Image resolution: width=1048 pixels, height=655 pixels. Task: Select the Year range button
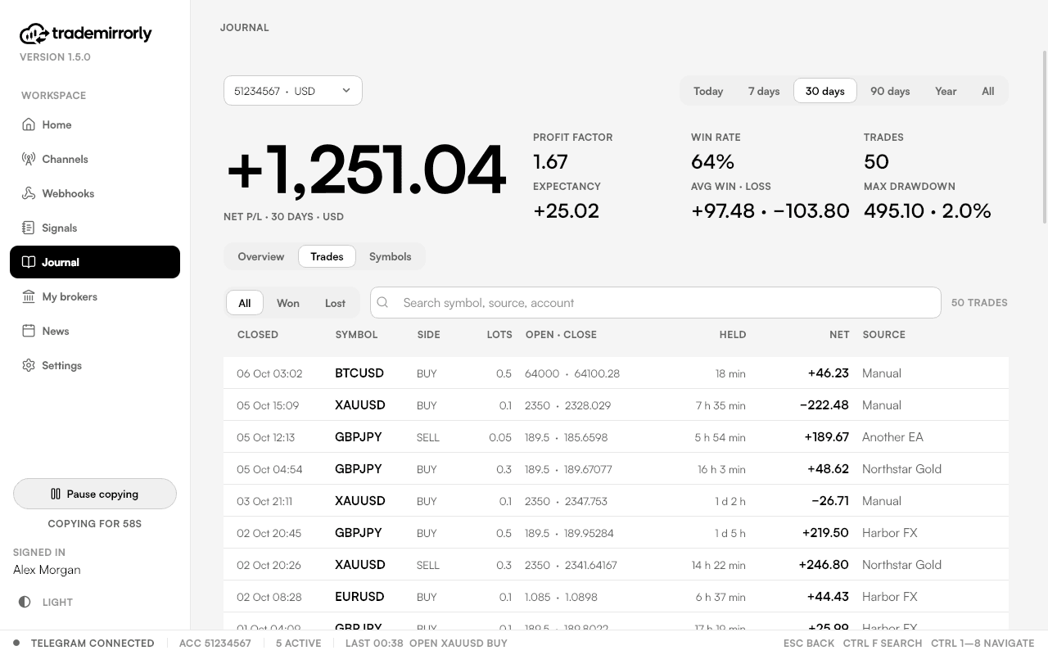(946, 91)
